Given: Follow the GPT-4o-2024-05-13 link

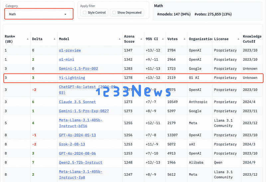Looking at the screenshot, I should coord(77,135).
